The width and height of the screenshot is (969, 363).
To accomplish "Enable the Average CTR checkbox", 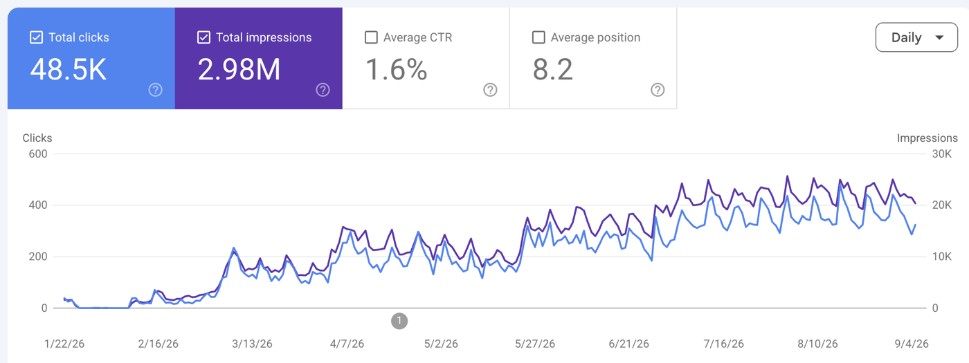I will pyautogui.click(x=371, y=37).
